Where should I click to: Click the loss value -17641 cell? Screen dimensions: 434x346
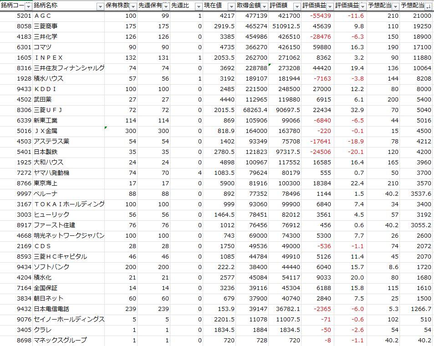click(x=317, y=142)
